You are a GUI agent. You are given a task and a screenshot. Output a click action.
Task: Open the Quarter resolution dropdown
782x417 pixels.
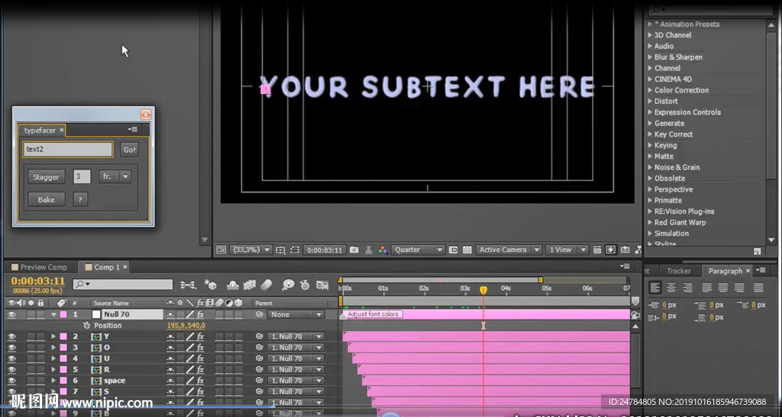tap(418, 250)
